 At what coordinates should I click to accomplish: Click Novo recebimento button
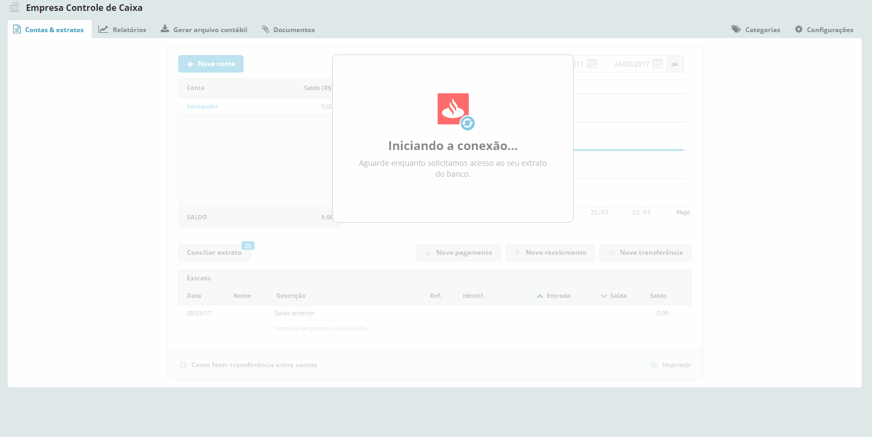click(550, 253)
